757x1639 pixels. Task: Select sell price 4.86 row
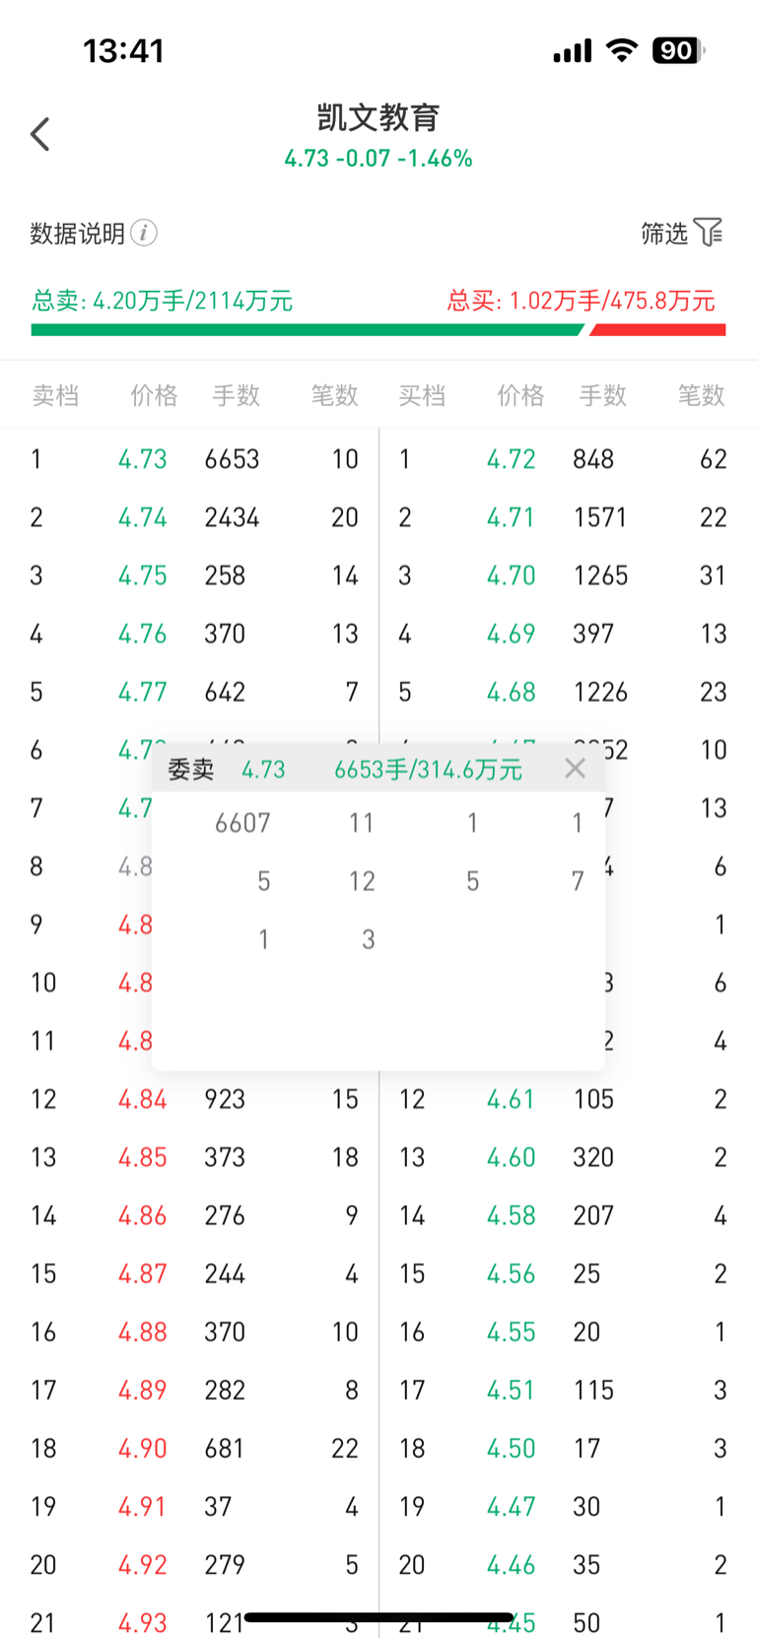coord(189,1216)
